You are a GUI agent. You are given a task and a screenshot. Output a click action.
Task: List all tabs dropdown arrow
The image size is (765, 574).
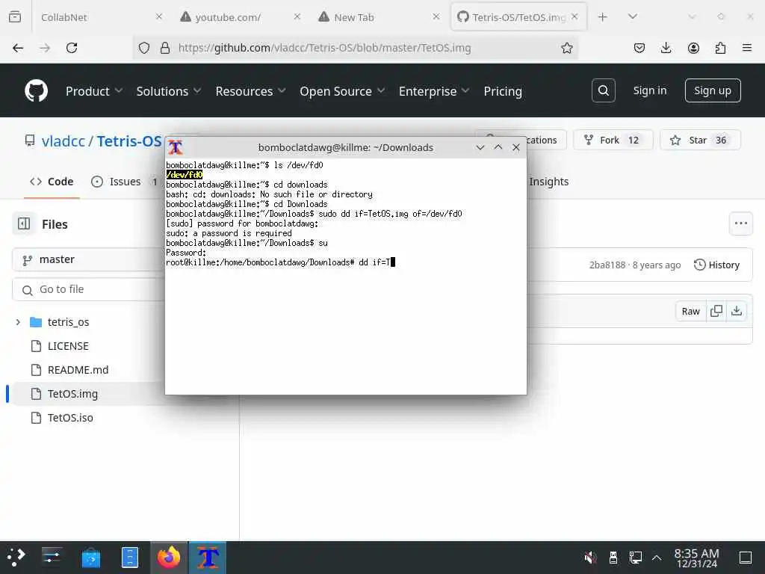tap(632, 17)
